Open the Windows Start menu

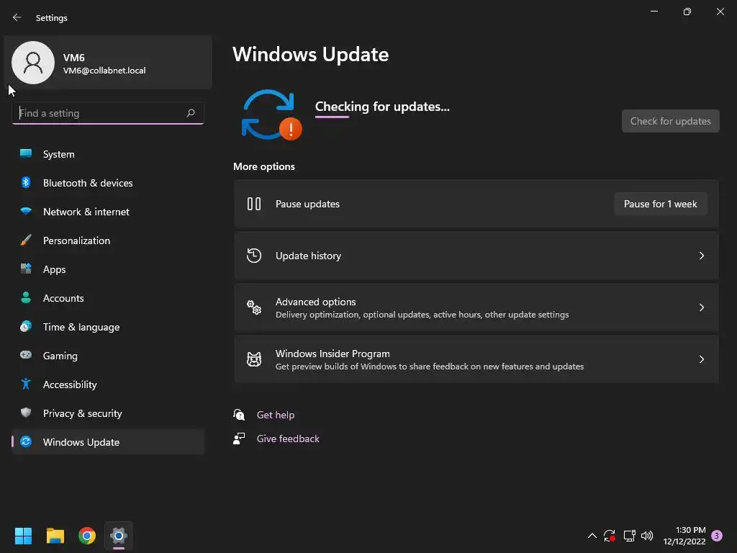23,536
